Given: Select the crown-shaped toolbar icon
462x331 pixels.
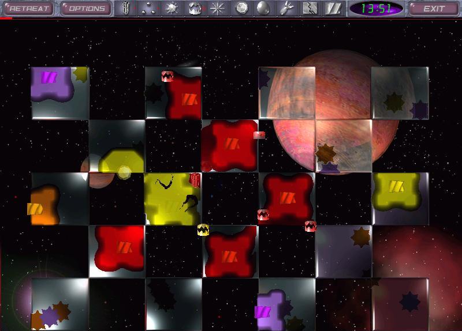Looking at the screenshot, I should pos(195,9).
